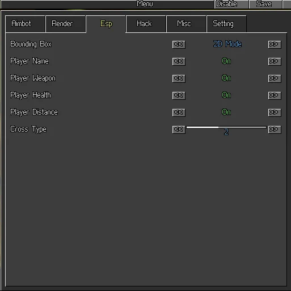291x291 pixels.
Task: Click the right arrow next to Player Name
Action: point(275,61)
